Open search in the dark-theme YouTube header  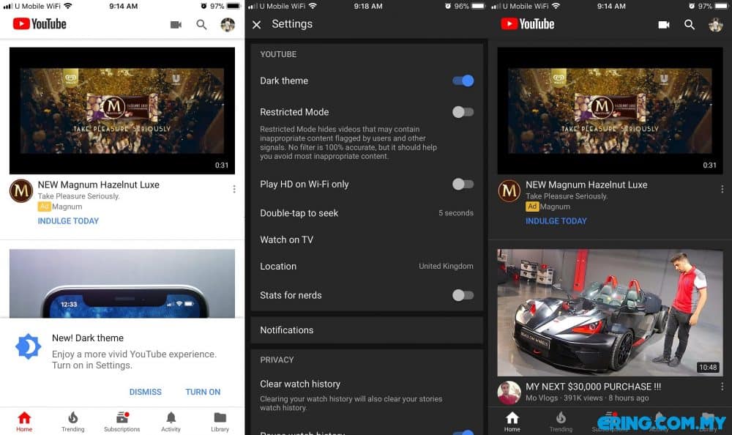click(690, 25)
